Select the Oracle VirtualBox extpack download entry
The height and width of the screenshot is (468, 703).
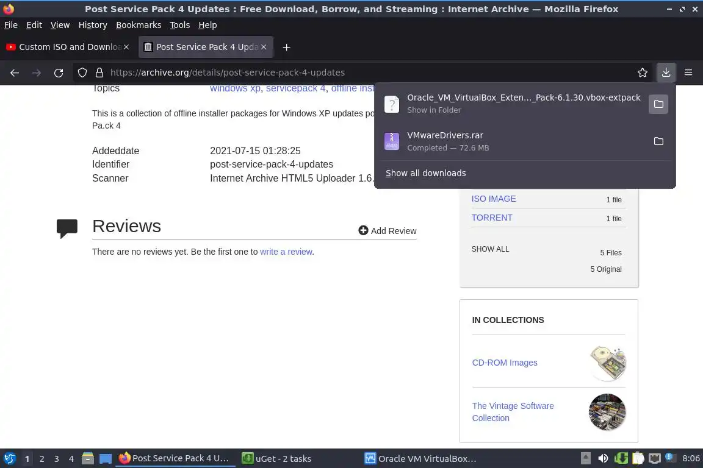[513, 104]
